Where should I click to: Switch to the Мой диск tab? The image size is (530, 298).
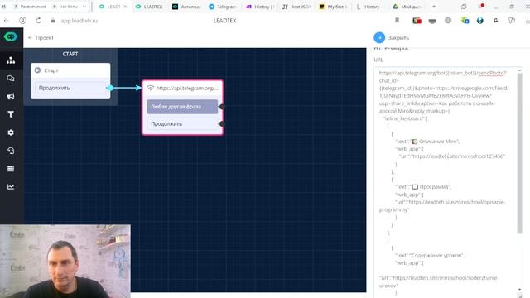(x=407, y=7)
